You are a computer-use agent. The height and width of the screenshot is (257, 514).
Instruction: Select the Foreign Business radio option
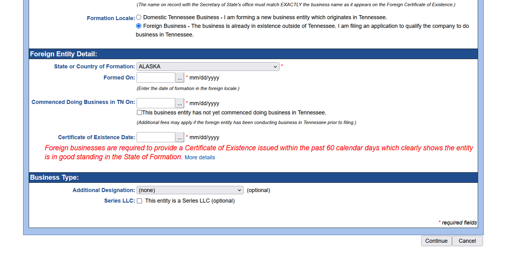pos(139,26)
